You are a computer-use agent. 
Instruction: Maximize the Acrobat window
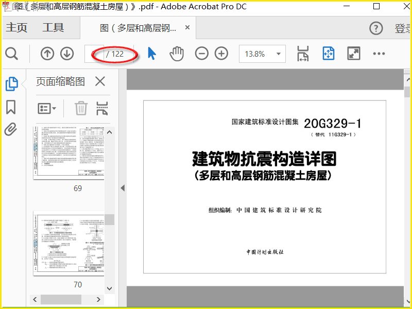(x=376, y=6)
